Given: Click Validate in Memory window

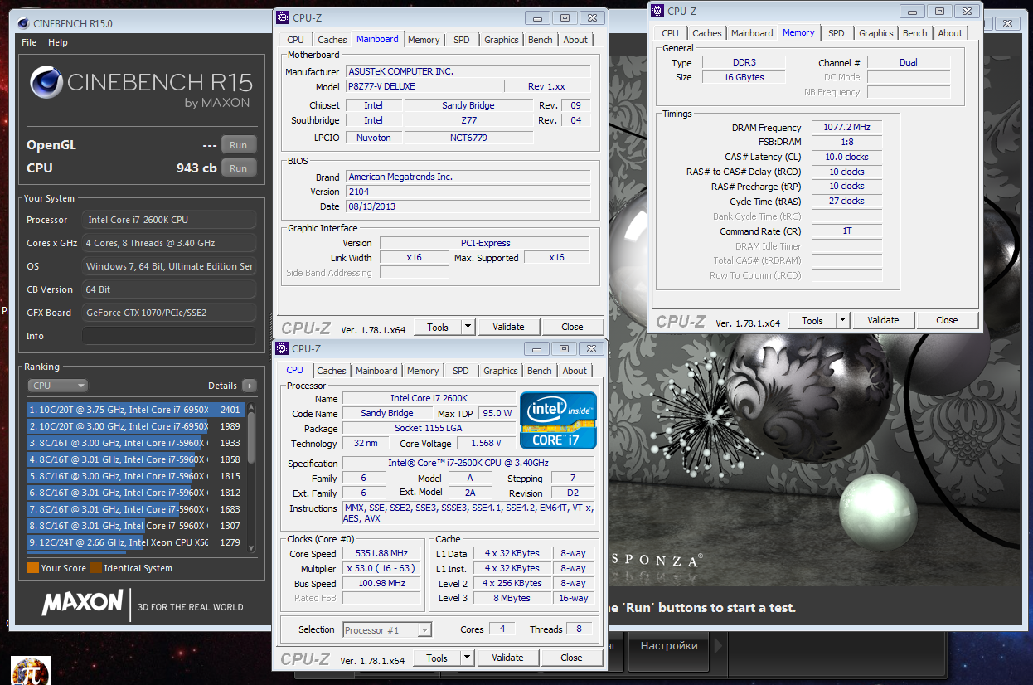Looking at the screenshot, I should [883, 320].
